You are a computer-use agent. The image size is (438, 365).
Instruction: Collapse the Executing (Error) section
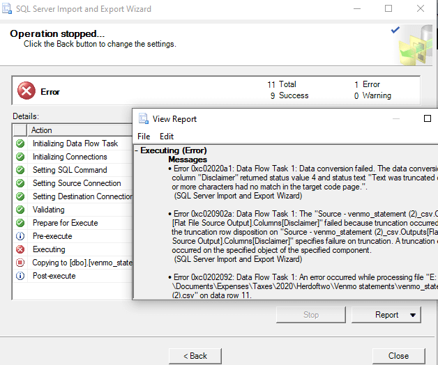click(137, 150)
